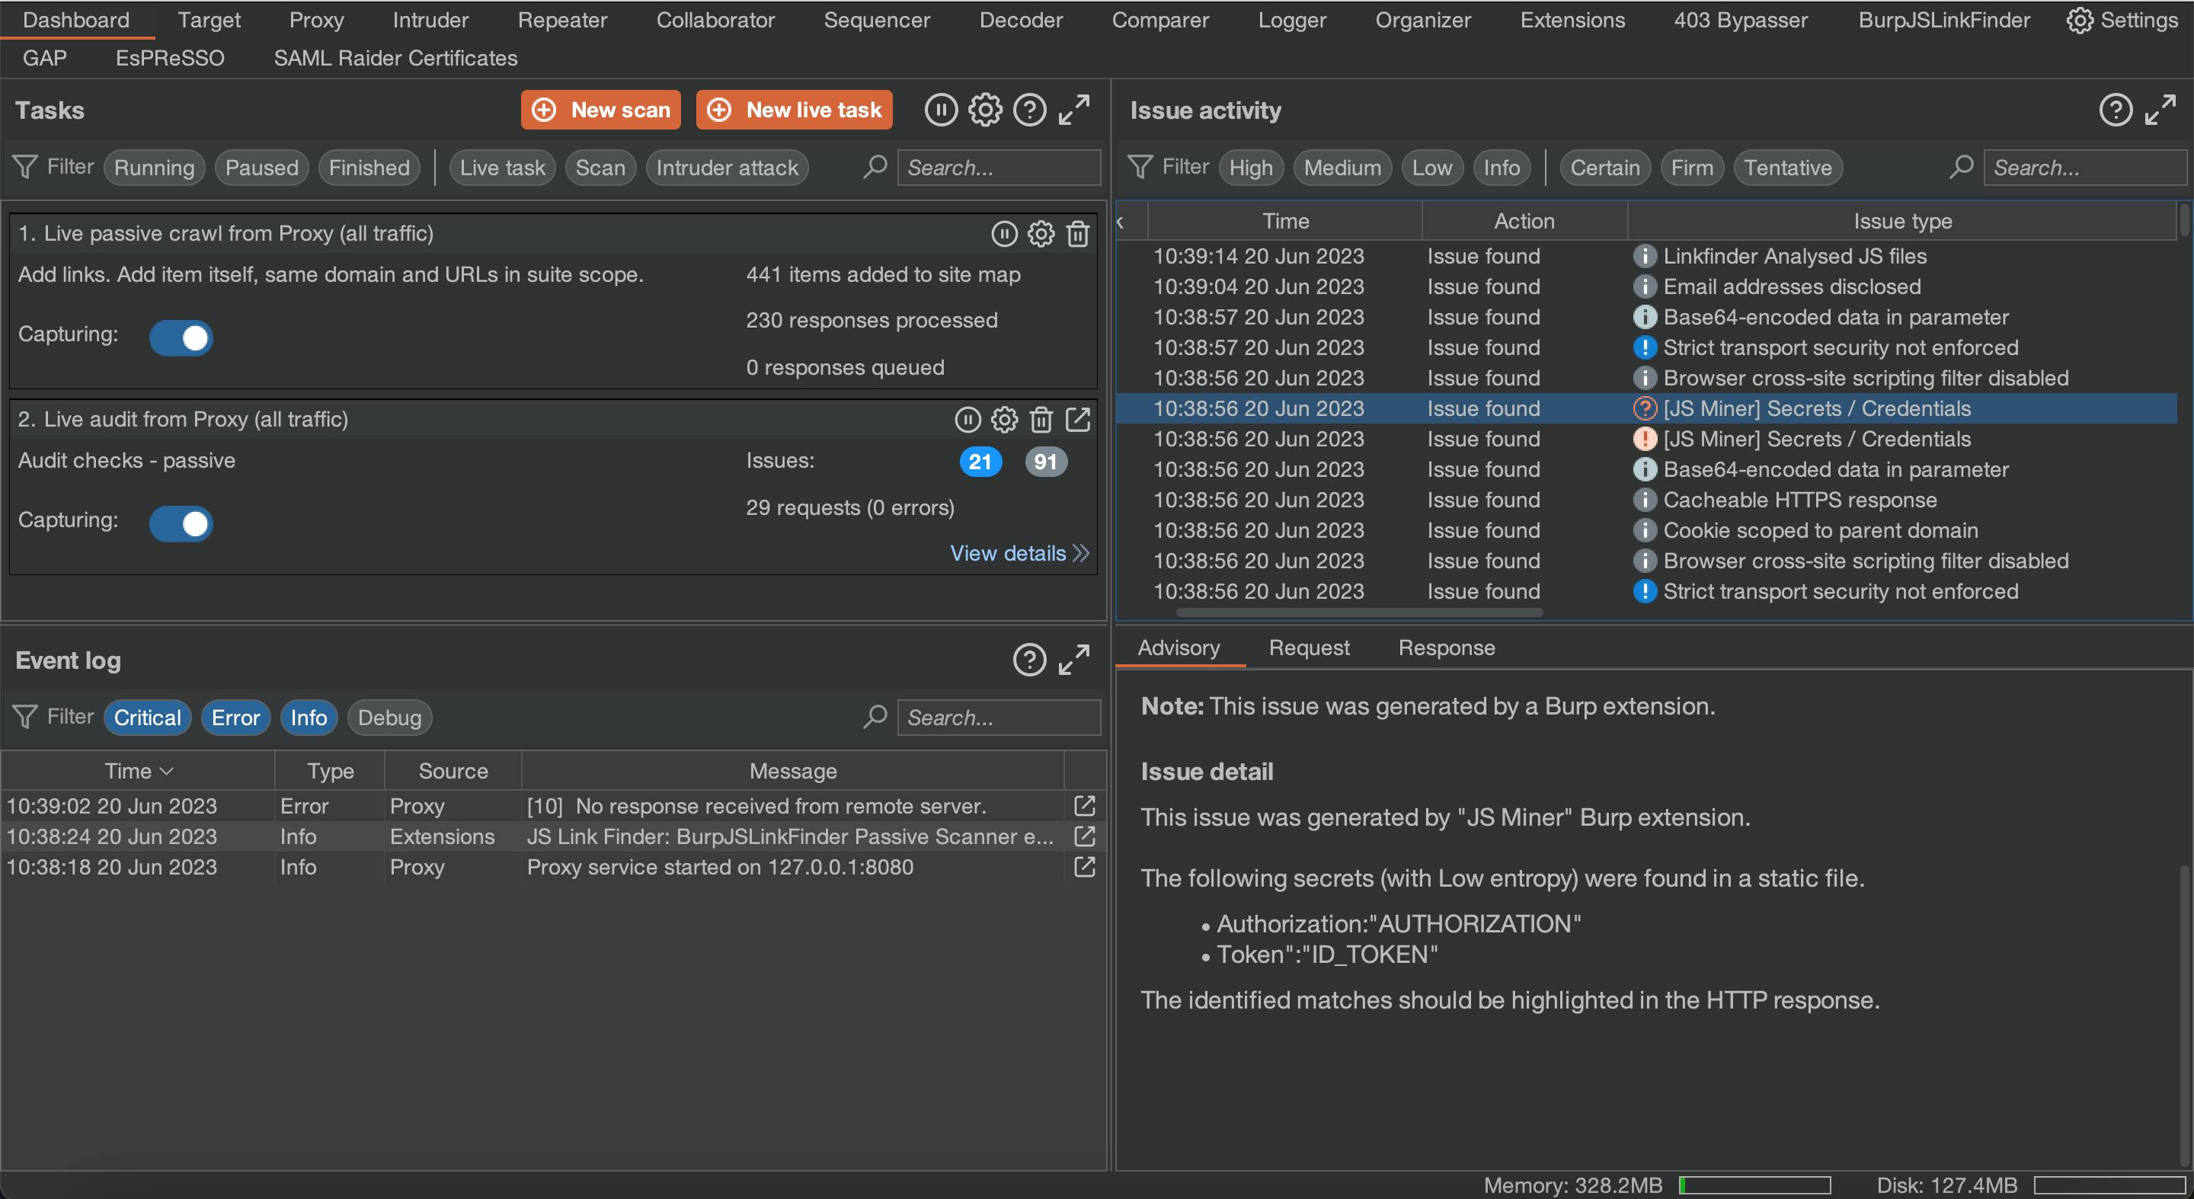Click the grey 91 issues badge

(1046, 462)
